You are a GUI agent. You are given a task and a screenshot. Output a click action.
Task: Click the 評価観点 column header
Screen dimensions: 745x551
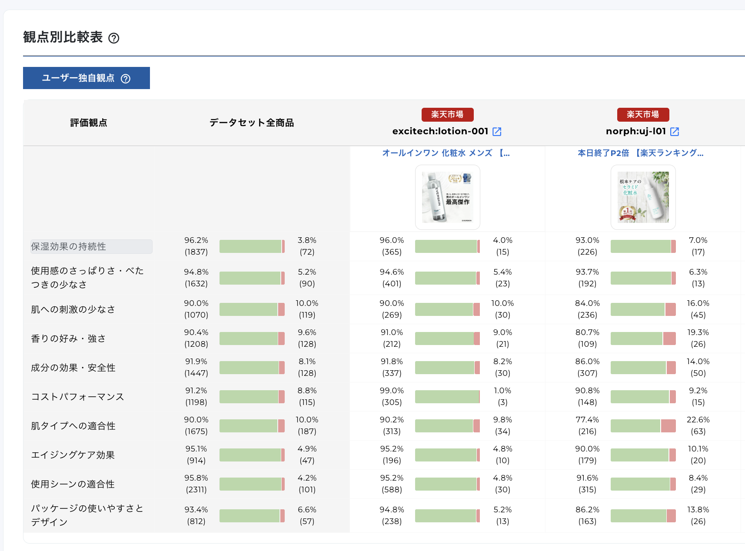pyautogui.click(x=88, y=123)
